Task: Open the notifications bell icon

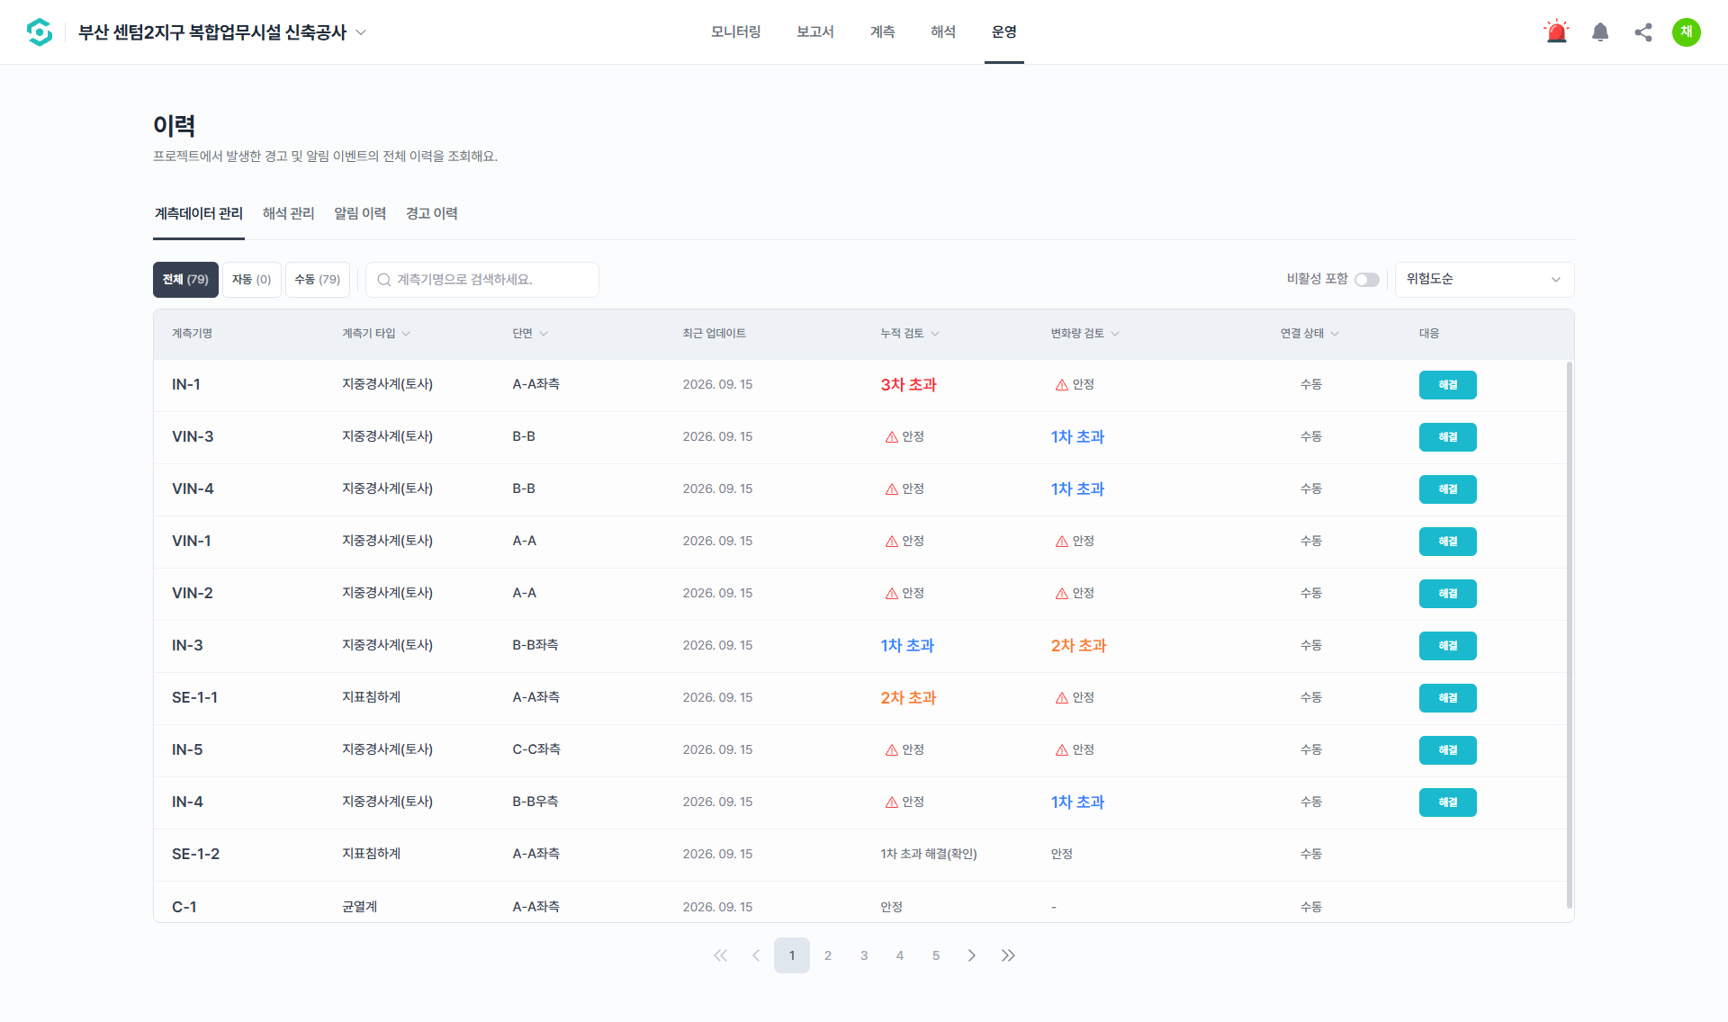Action: pos(1600,32)
